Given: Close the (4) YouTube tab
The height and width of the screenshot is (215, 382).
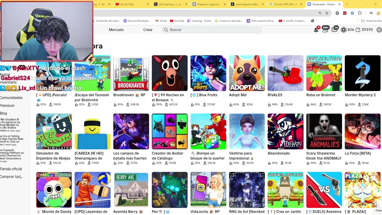Looking at the screenshot, I should click(148, 4).
